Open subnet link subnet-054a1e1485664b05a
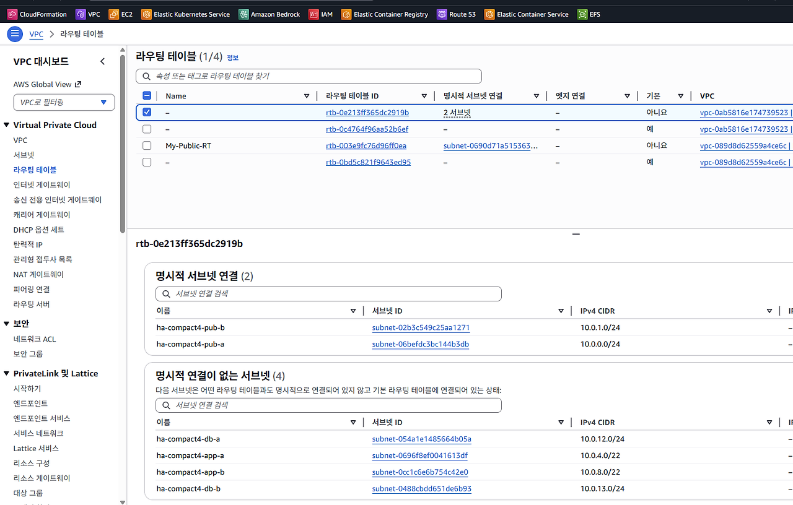This screenshot has height=505, width=793. pos(422,439)
